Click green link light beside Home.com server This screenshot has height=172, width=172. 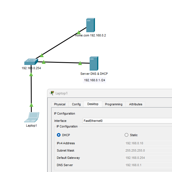coord(79,32)
